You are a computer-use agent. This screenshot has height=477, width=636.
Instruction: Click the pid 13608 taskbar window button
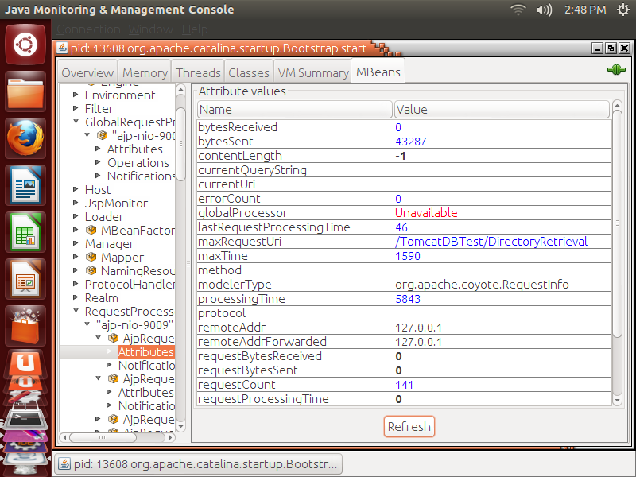(198, 464)
